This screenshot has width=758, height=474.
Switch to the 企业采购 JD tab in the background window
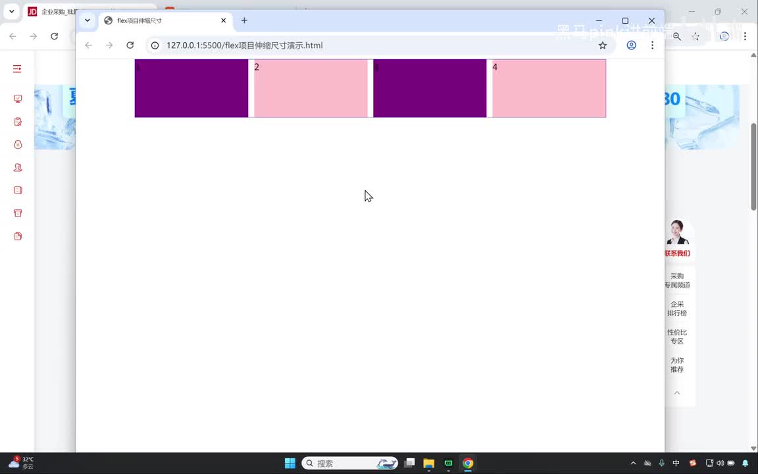[x=51, y=12]
